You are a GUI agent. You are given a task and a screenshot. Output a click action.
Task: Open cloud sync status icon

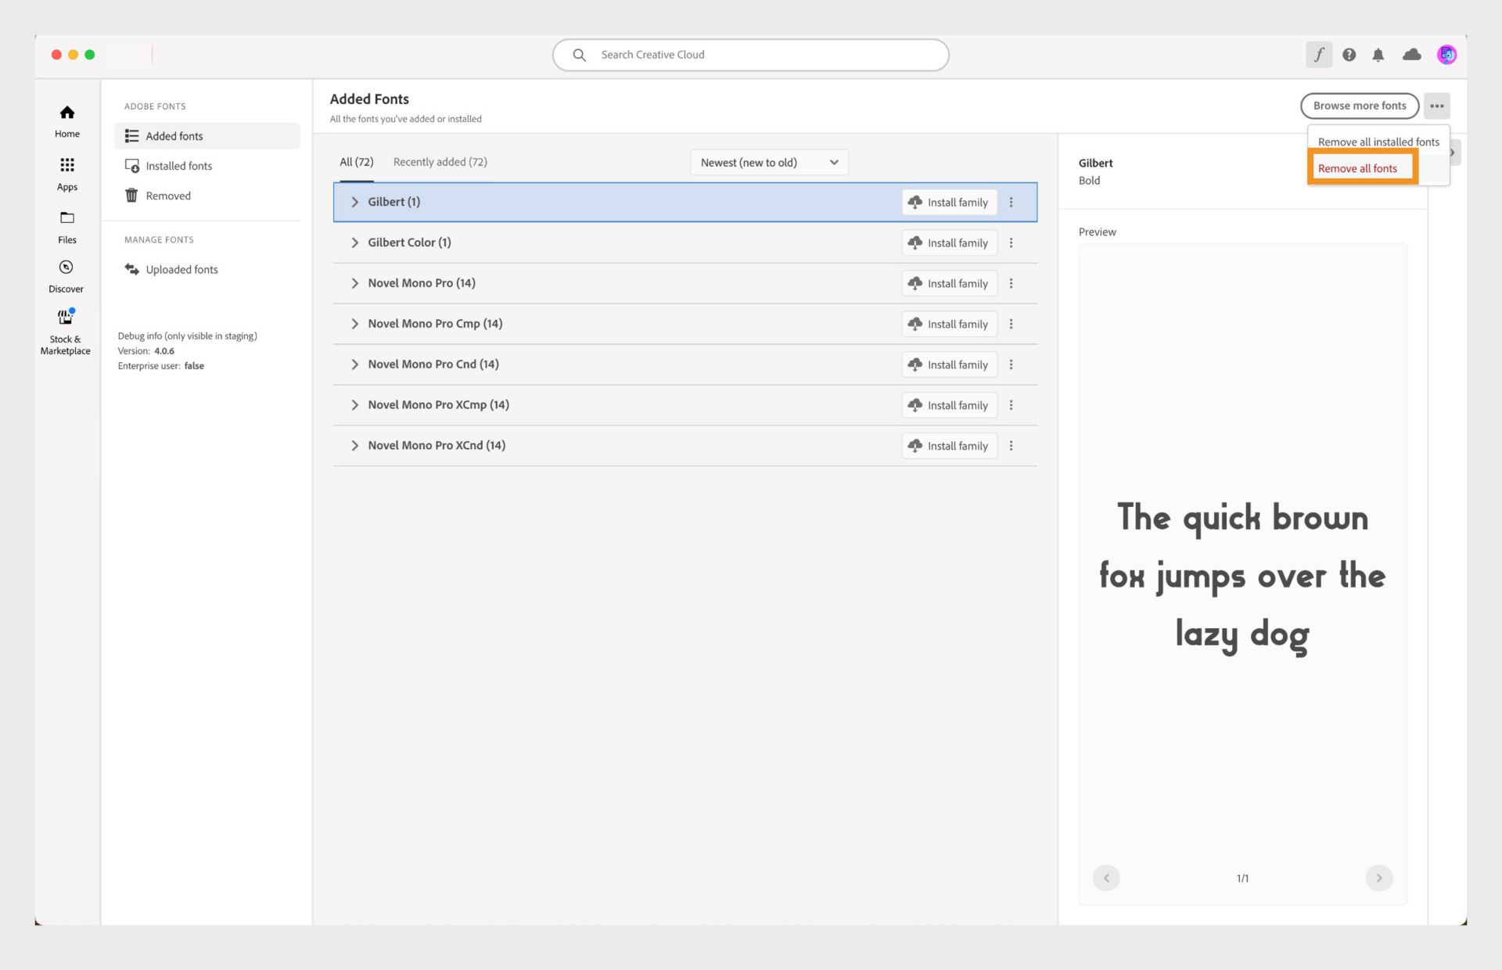tap(1412, 55)
